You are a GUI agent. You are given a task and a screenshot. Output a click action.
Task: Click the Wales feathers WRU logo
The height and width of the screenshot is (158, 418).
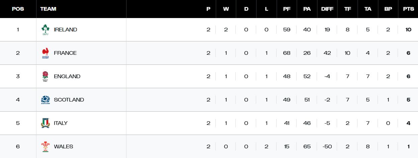[x=45, y=147]
